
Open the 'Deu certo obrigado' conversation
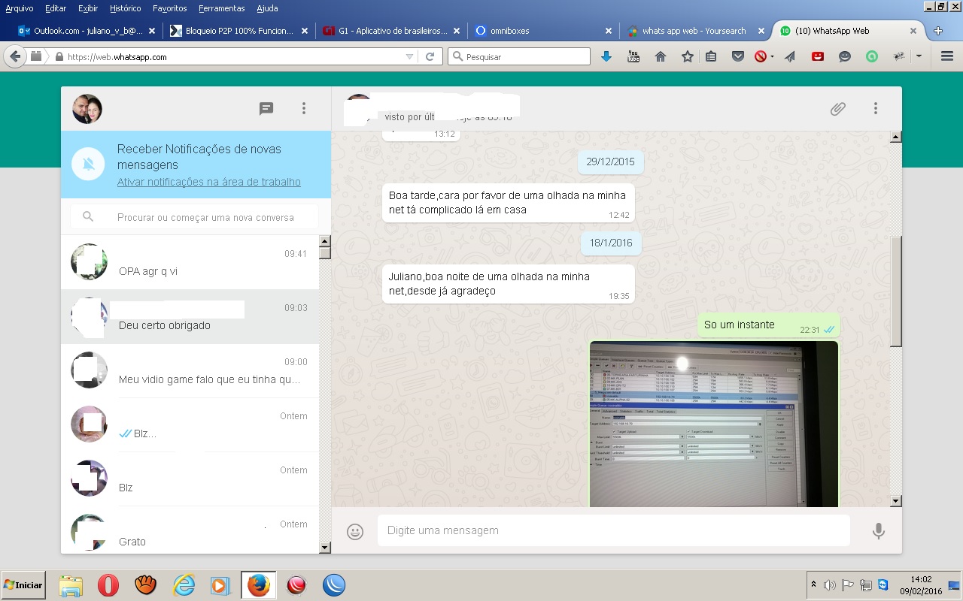pyautogui.click(x=190, y=316)
